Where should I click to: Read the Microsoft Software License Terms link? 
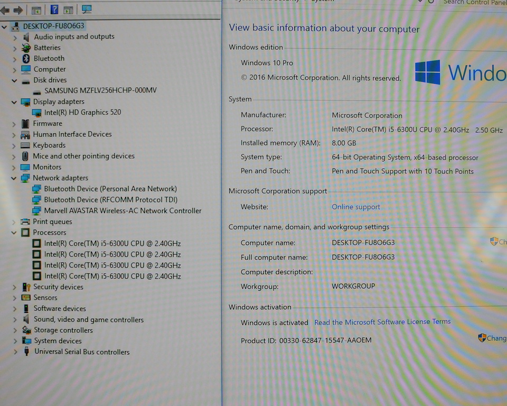coord(382,322)
